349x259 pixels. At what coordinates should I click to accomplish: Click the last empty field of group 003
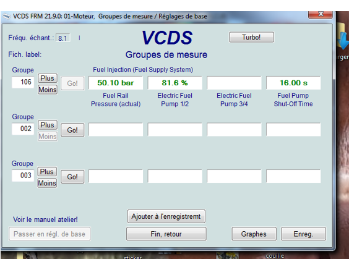coord(293,176)
